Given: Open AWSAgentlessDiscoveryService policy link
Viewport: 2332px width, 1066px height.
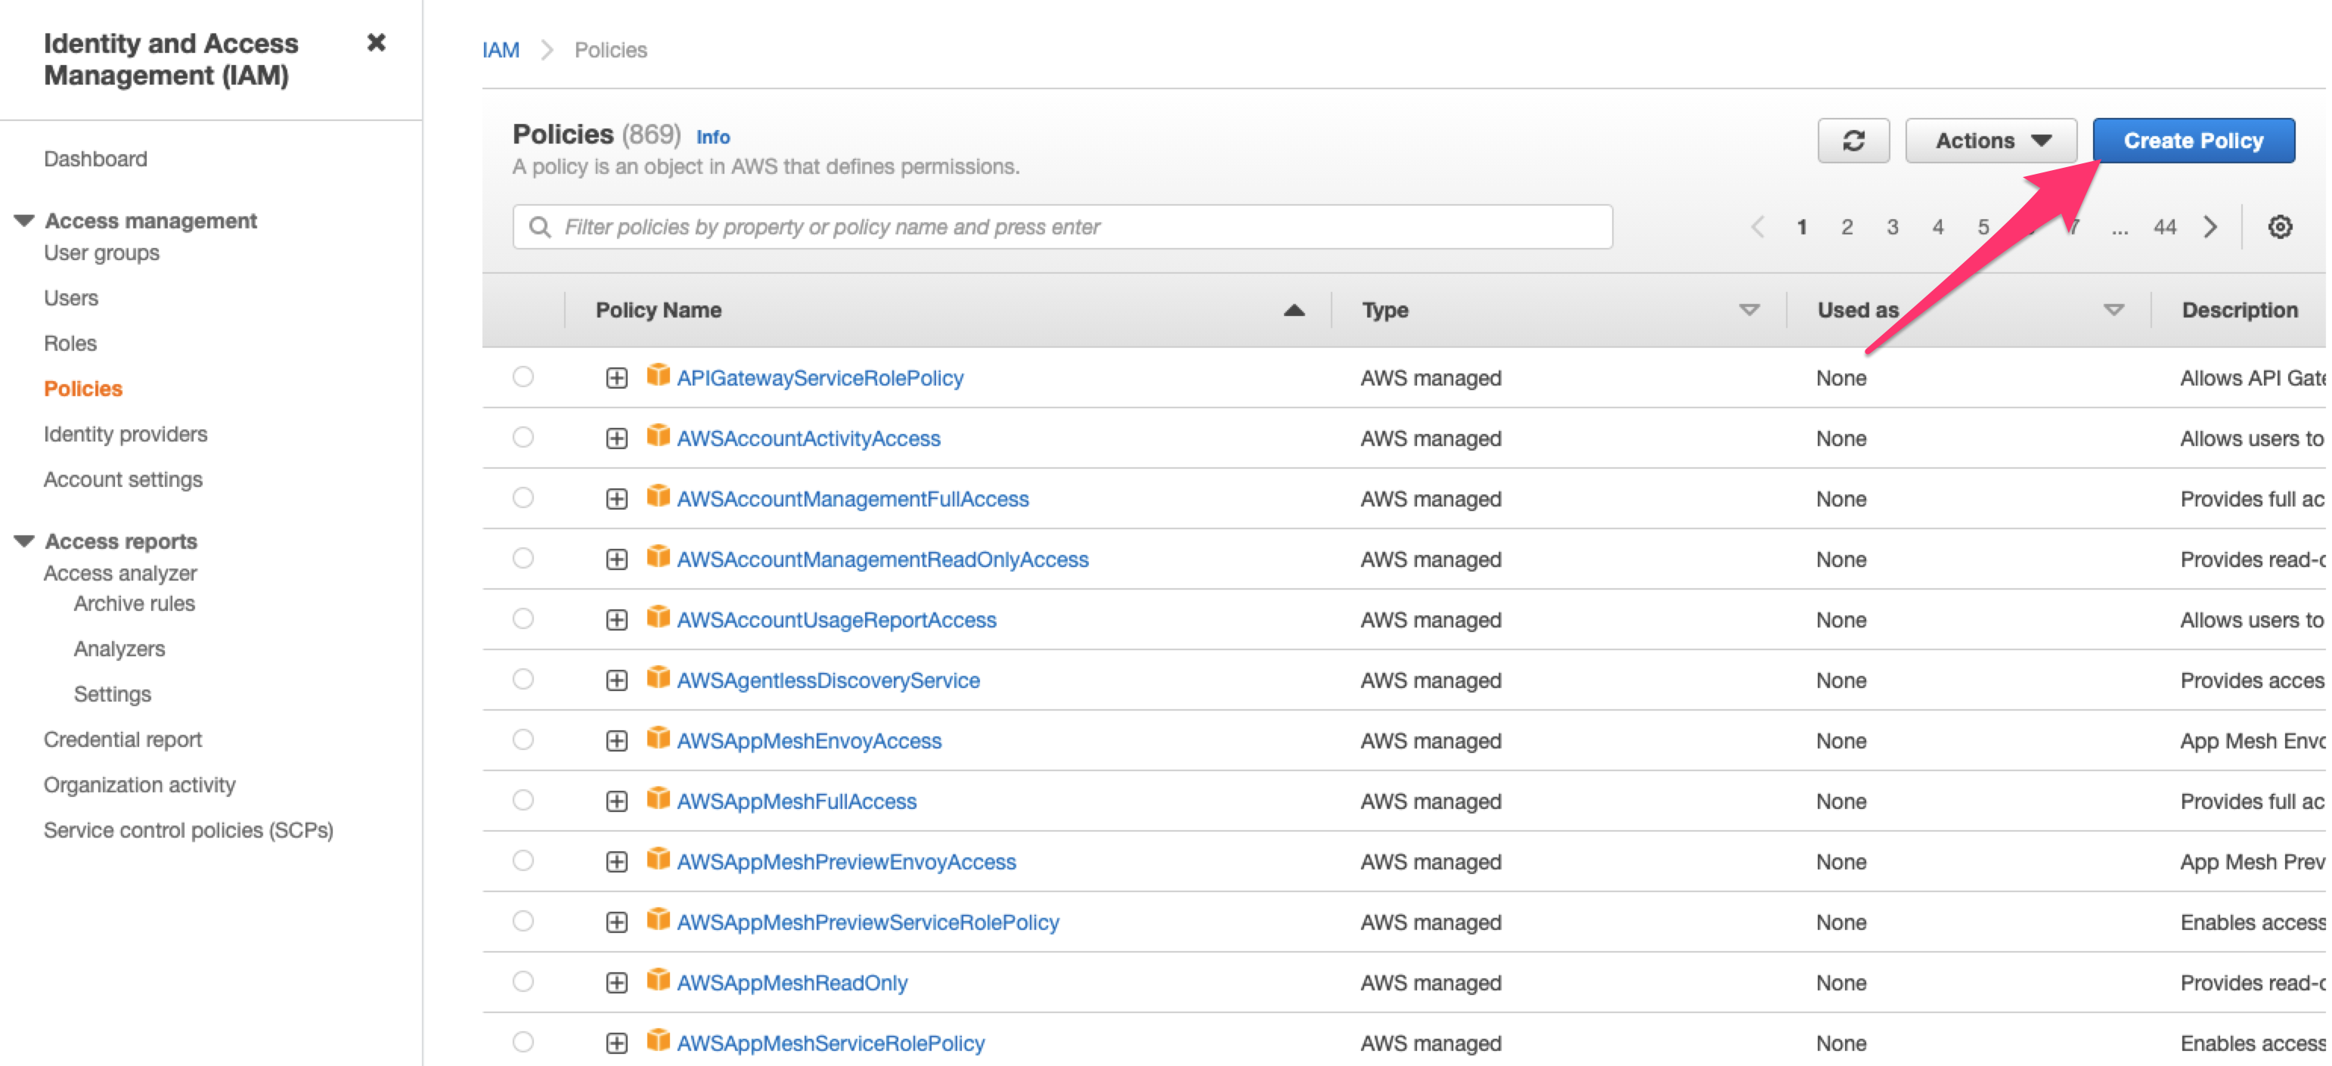Looking at the screenshot, I should [x=828, y=680].
